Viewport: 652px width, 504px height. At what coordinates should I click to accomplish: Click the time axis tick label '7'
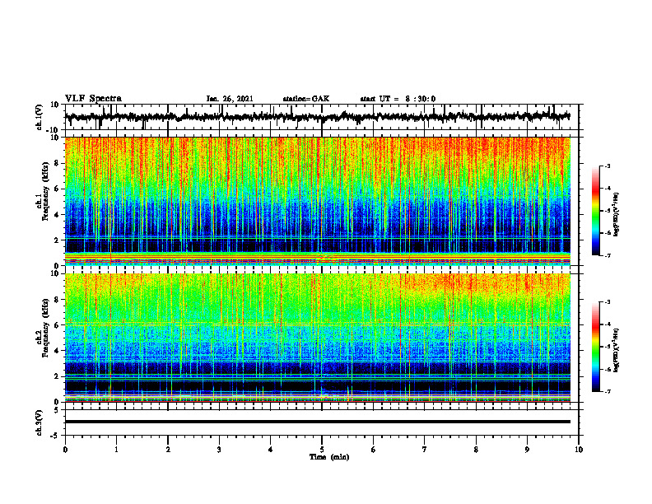[x=425, y=450]
